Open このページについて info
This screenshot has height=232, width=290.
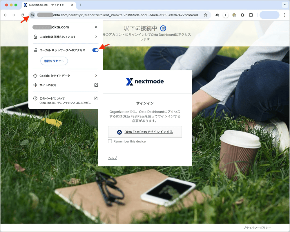(66, 100)
